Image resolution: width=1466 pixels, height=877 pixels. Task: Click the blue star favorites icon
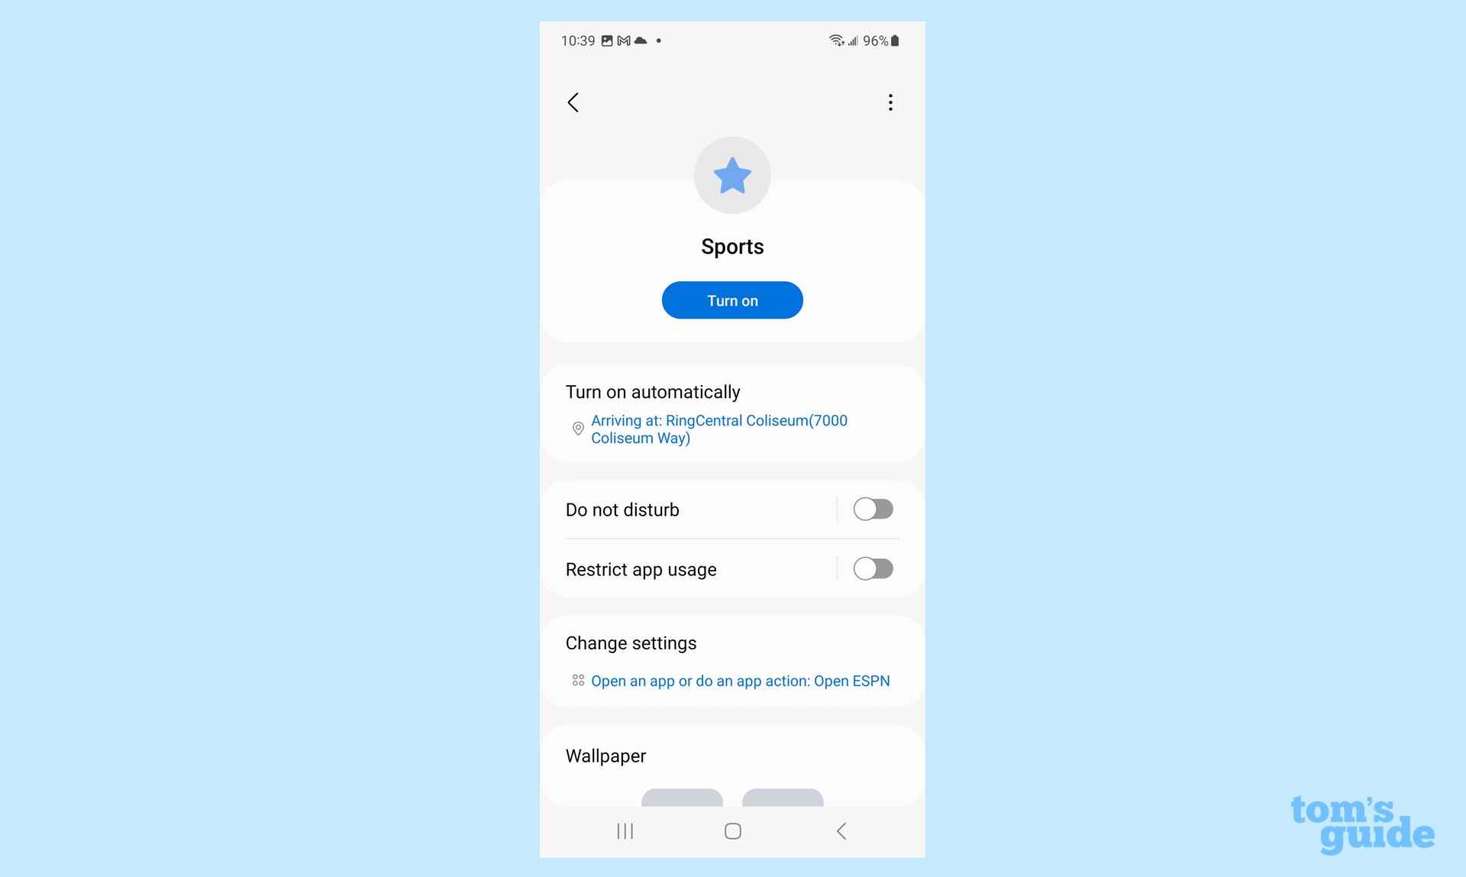(x=731, y=176)
